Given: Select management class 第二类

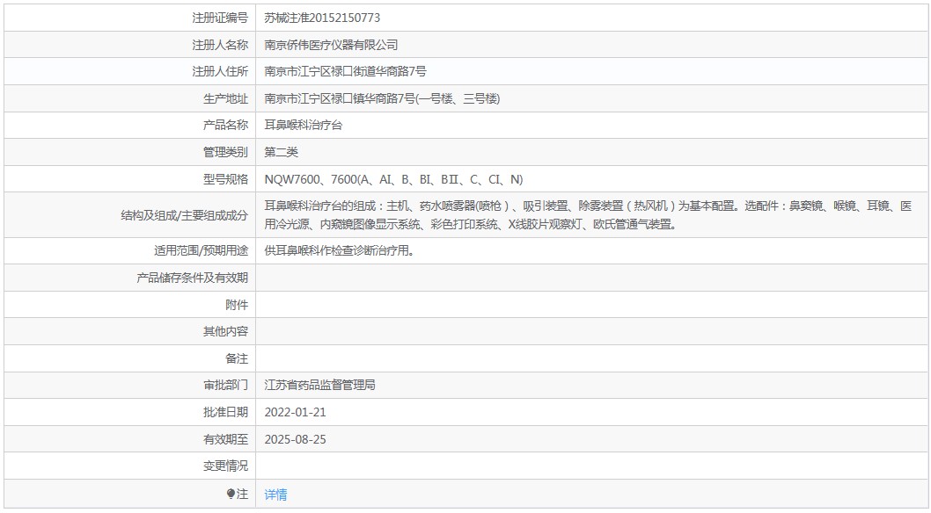Looking at the screenshot, I should click(x=281, y=152).
